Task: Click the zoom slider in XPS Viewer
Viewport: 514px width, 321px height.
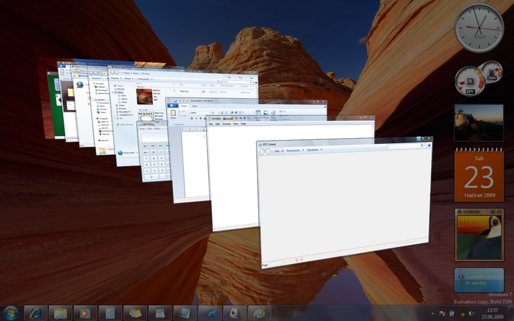Action: coord(396,244)
